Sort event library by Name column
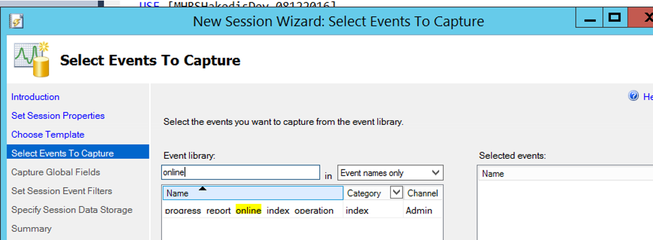Viewport: 653px width, 240px height. tap(253, 193)
